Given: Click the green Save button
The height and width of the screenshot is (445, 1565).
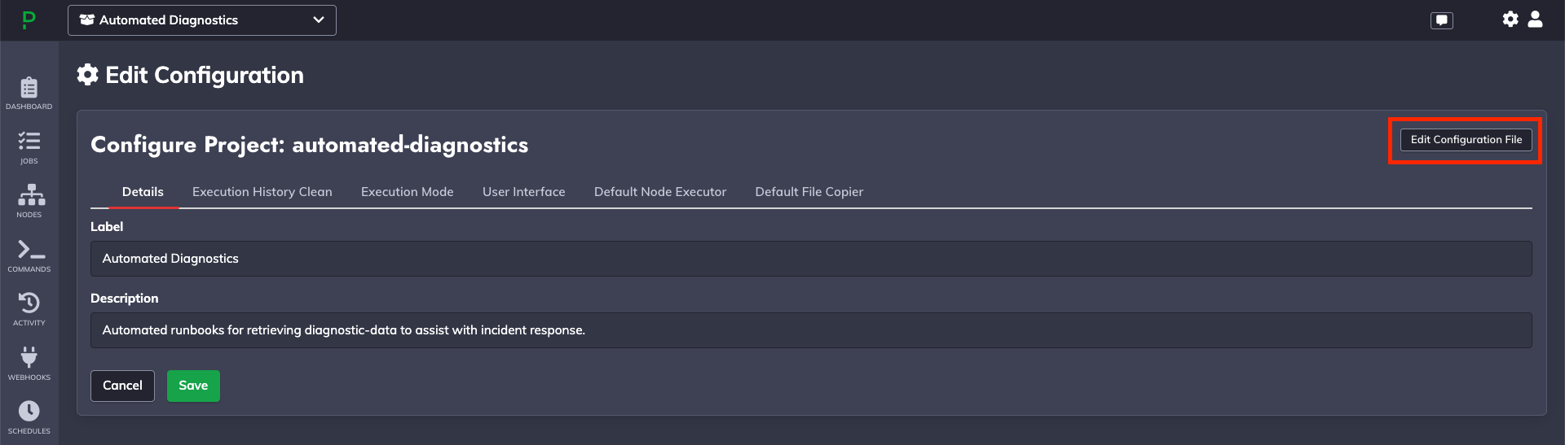Looking at the screenshot, I should point(193,386).
